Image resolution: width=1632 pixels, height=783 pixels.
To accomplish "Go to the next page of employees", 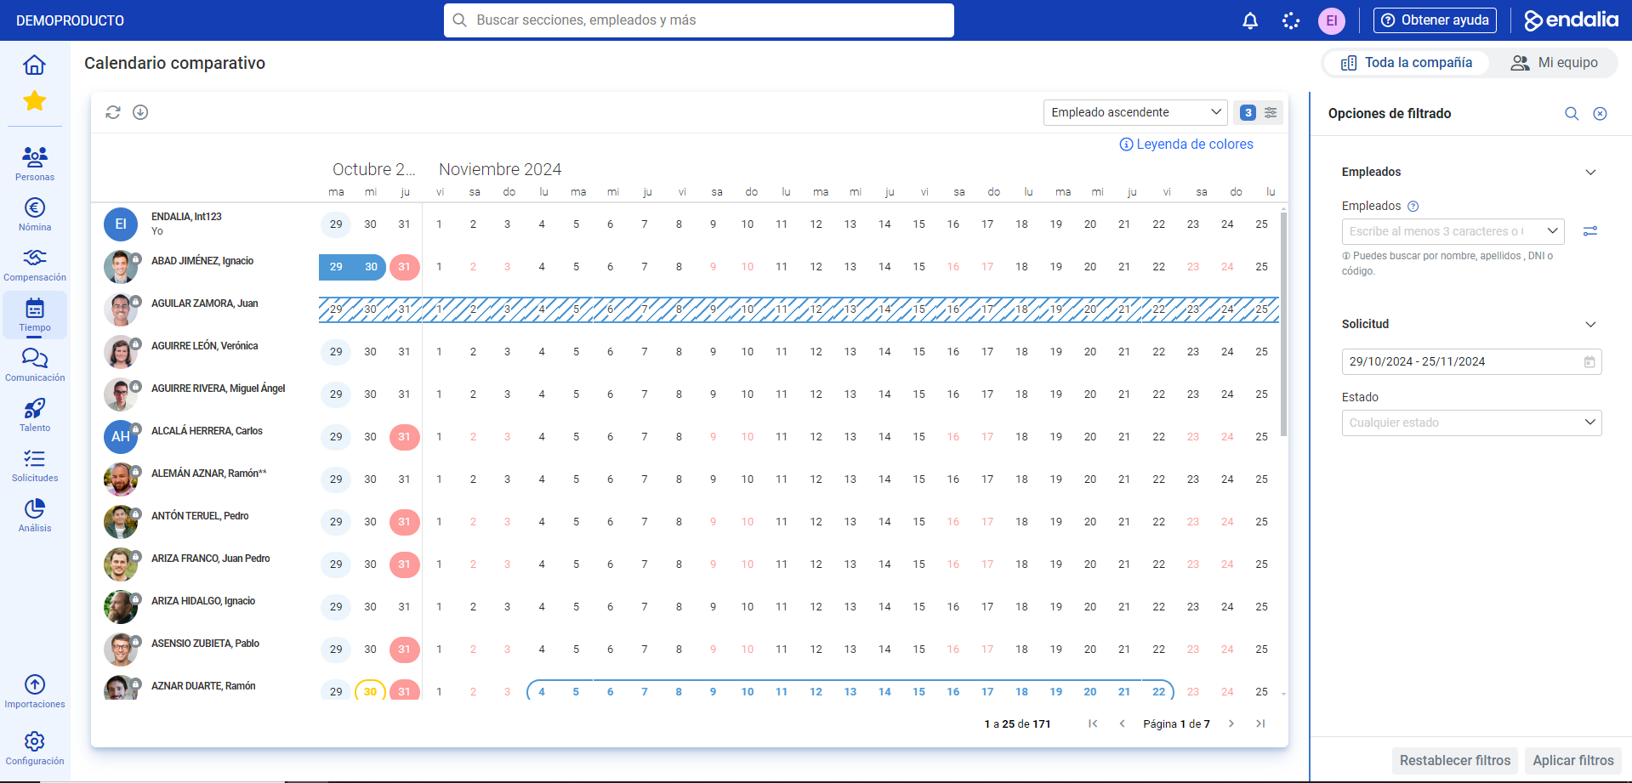I will tap(1231, 723).
